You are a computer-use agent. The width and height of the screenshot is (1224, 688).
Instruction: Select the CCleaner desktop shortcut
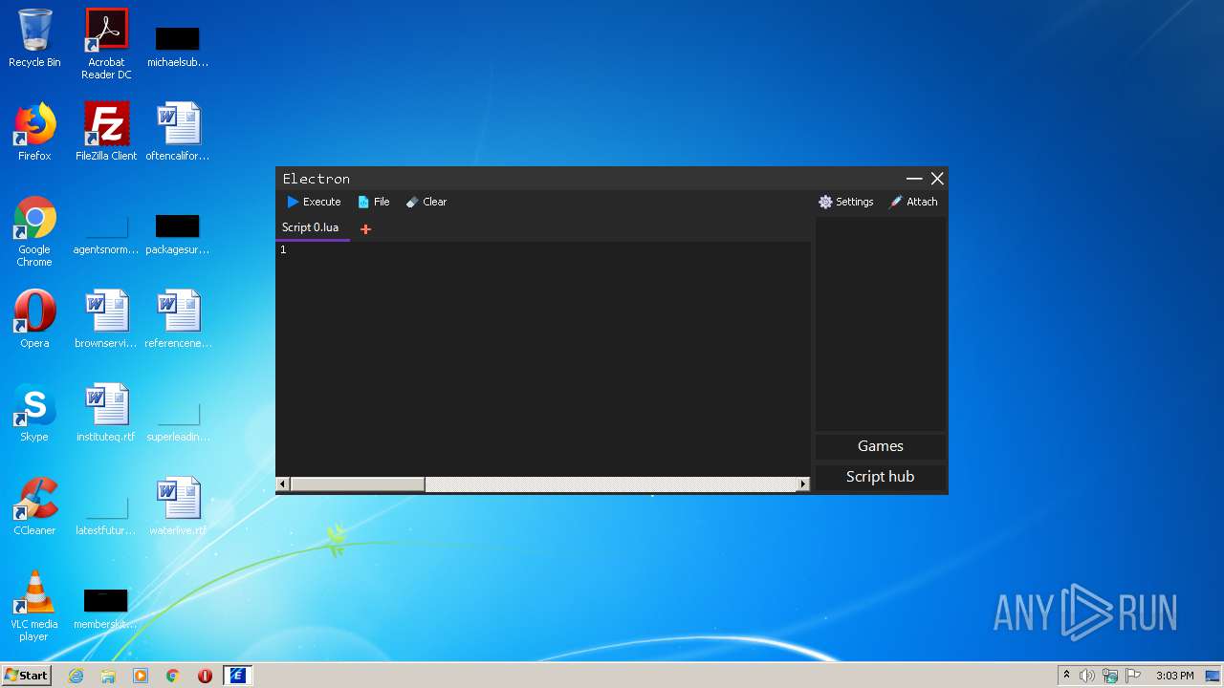[x=34, y=506]
